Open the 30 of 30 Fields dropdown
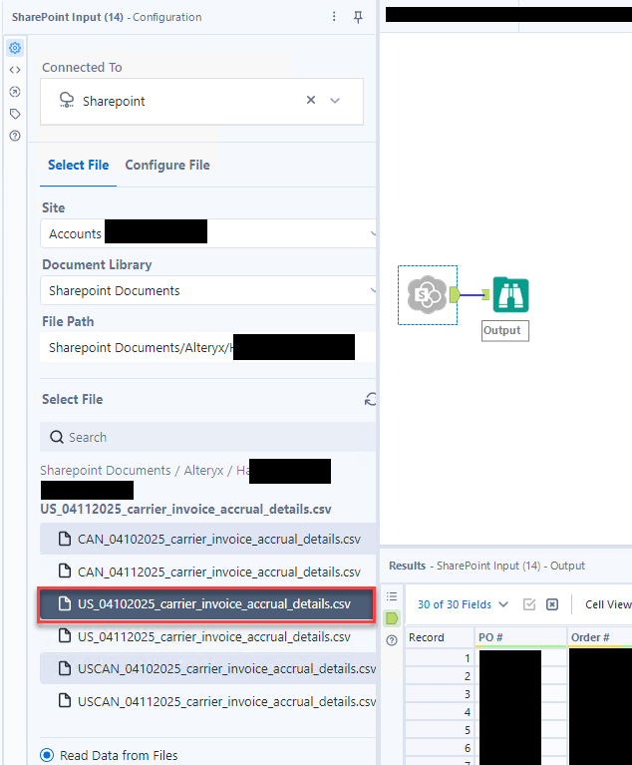The width and height of the screenshot is (632, 765). click(463, 604)
